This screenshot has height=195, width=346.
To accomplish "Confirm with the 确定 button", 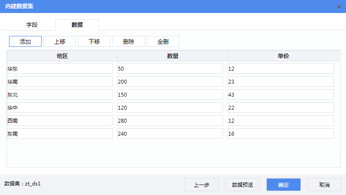I will (284, 185).
